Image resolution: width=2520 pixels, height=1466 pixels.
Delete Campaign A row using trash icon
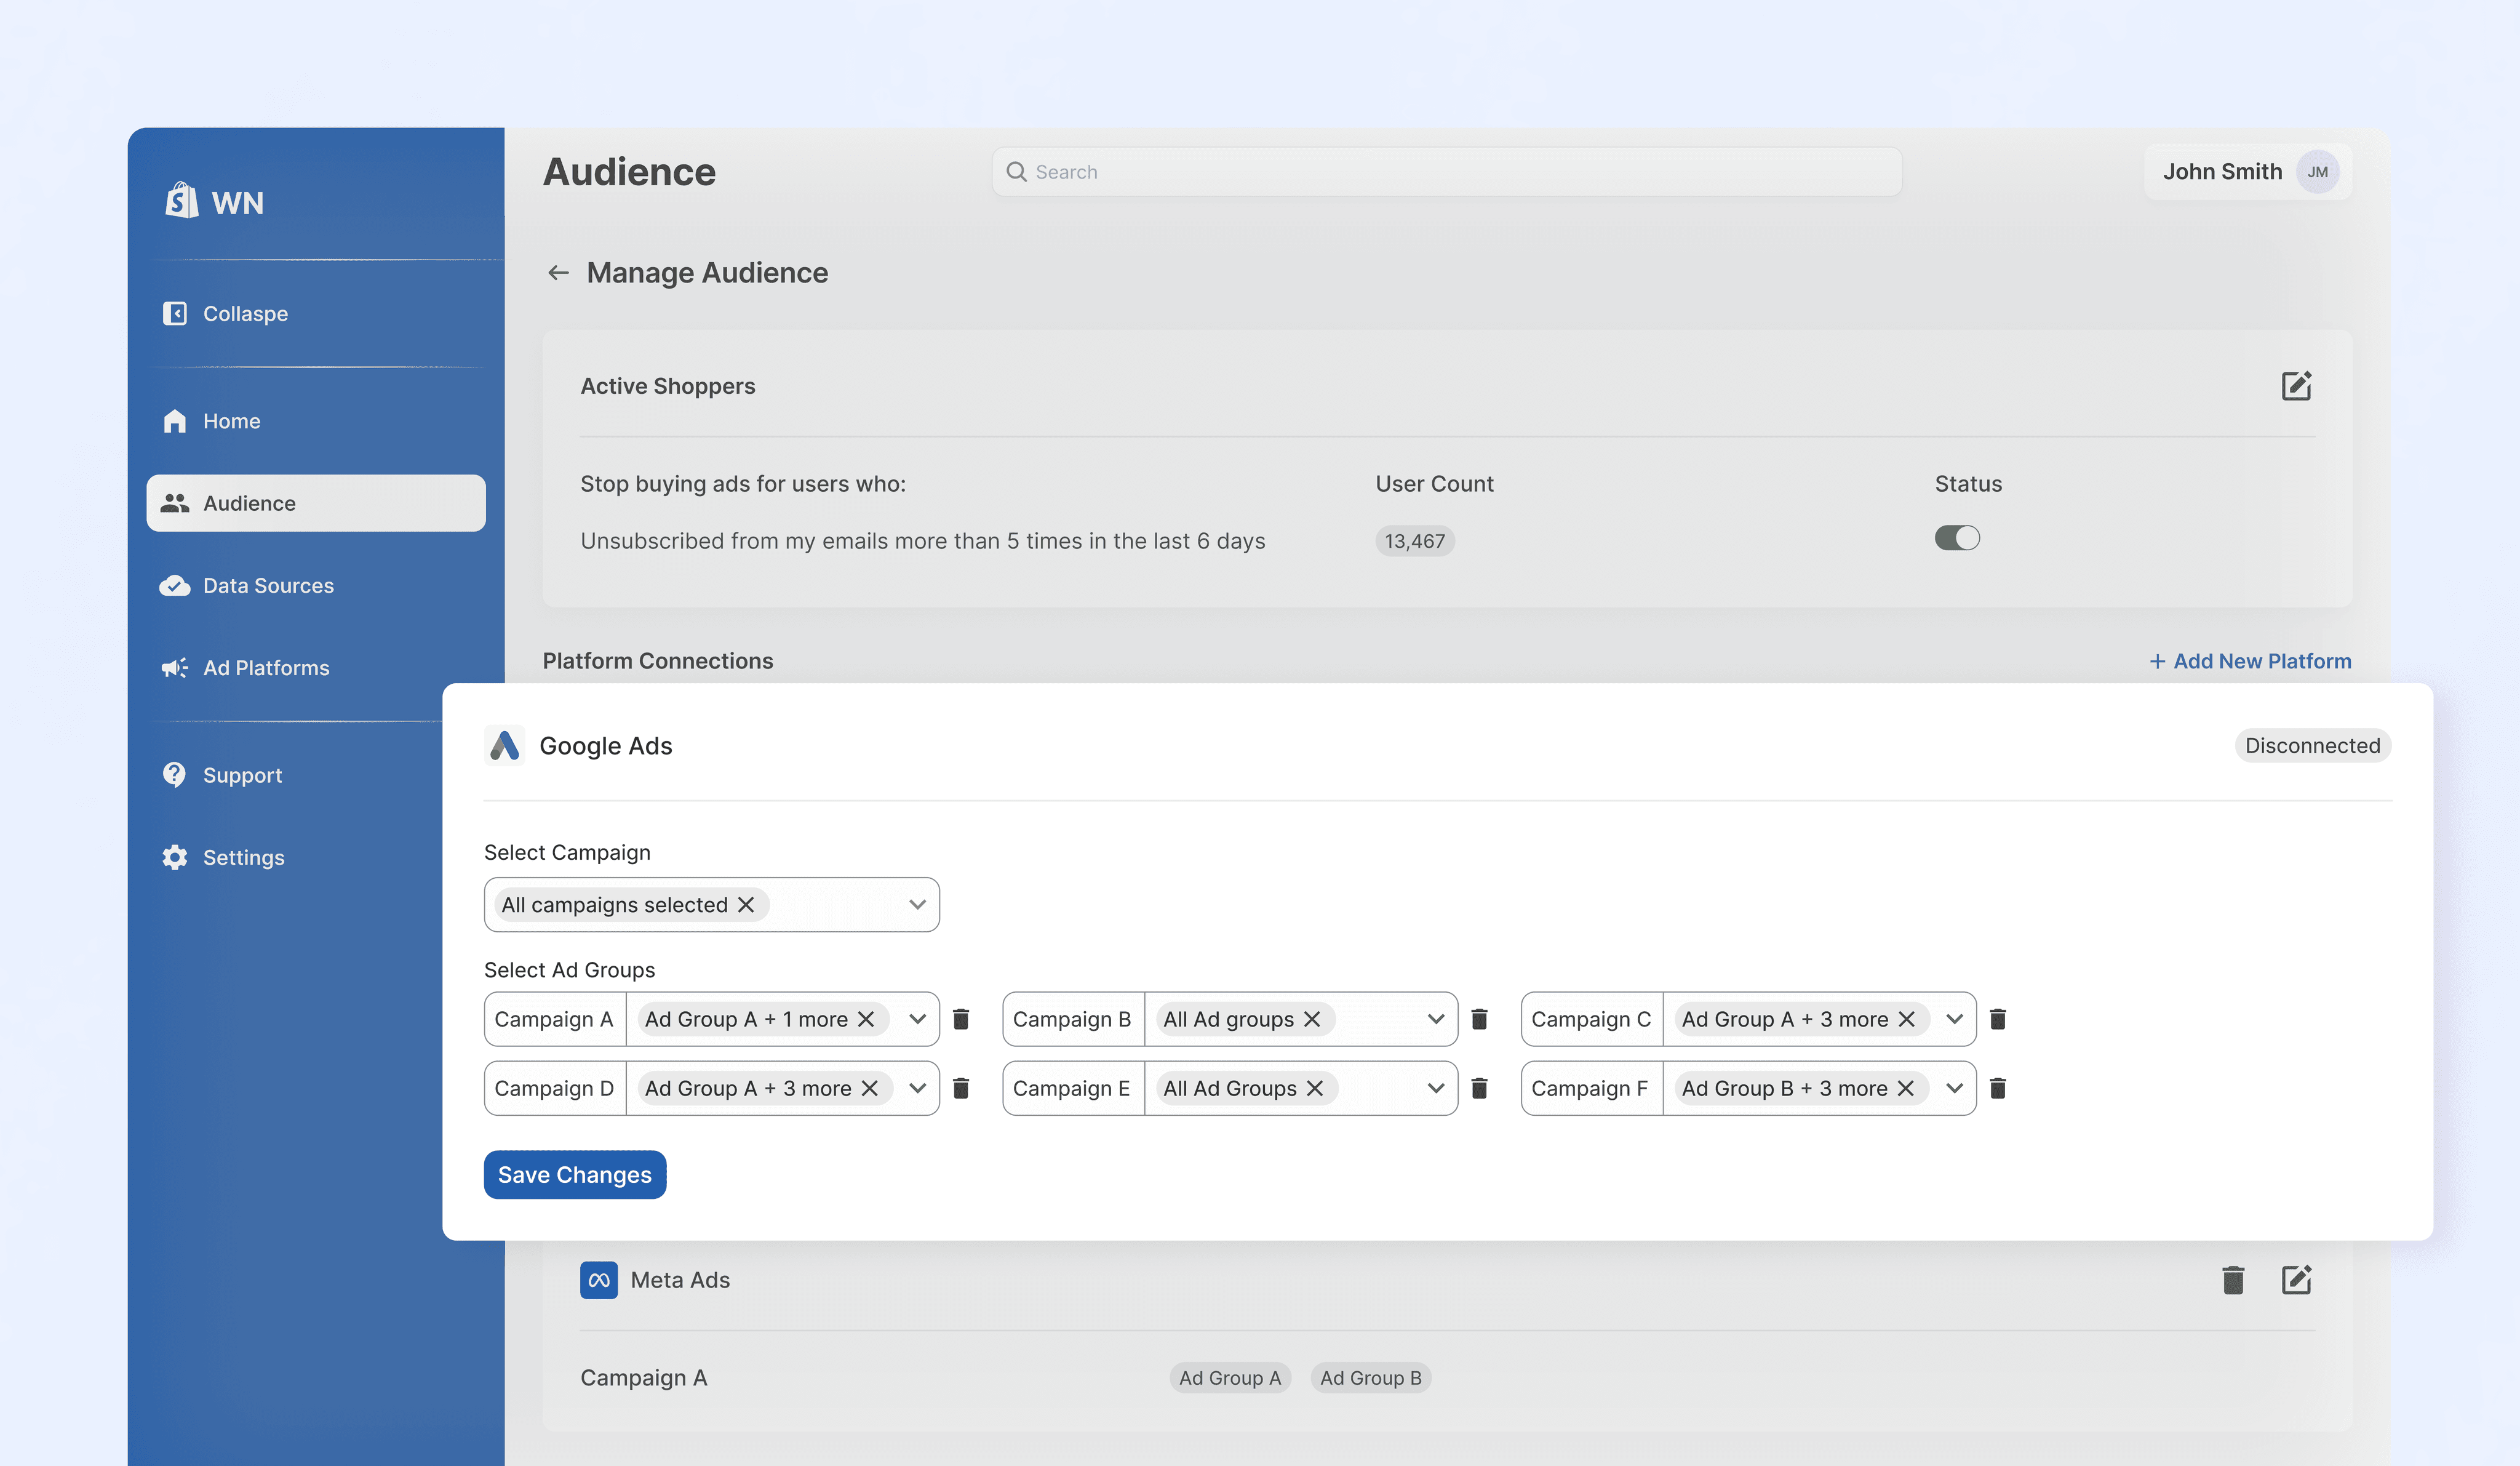tap(962, 1019)
